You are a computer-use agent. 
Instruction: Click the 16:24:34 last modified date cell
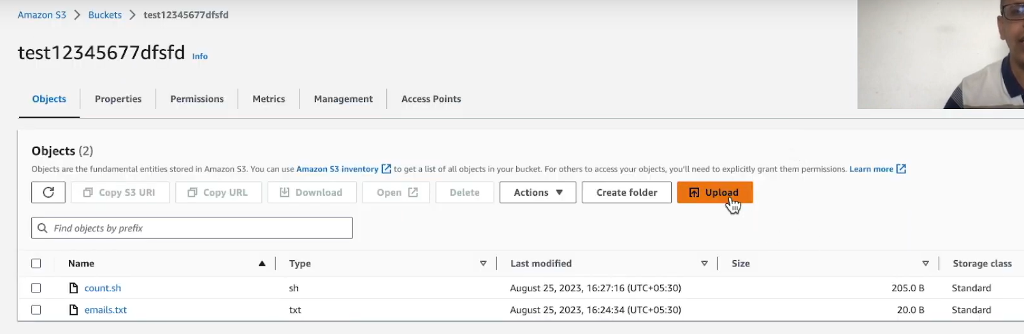click(x=595, y=310)
